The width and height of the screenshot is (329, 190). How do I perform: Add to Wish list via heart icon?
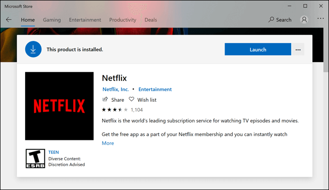131,99
